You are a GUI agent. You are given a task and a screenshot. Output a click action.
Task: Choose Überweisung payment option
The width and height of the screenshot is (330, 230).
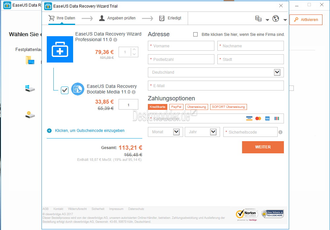pyautogui.click(x=197, y=107)
